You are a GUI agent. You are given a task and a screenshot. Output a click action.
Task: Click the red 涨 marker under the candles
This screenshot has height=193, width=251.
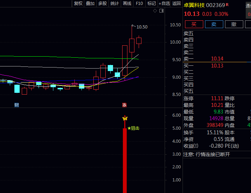(x=124, y=105)
